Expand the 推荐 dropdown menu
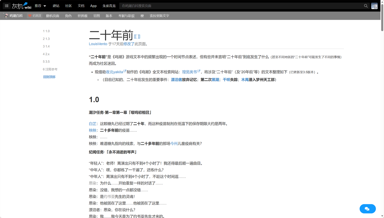Image resolution: width=384 pixels, height=218 pixels. point(40,5)
